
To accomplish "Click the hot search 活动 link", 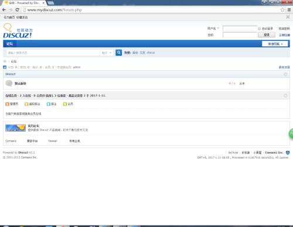I will click(135, 53).
